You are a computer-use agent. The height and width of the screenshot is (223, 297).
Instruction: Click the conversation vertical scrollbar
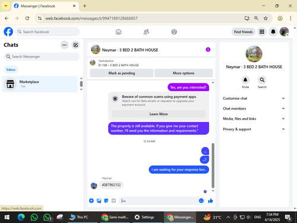[x=213, y=165]
